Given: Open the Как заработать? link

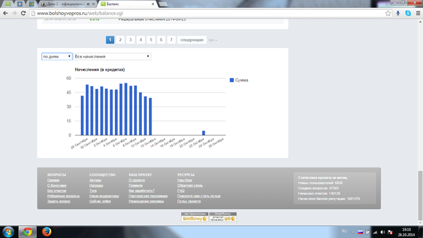Looking at the screenshot, I should [142, 191].
